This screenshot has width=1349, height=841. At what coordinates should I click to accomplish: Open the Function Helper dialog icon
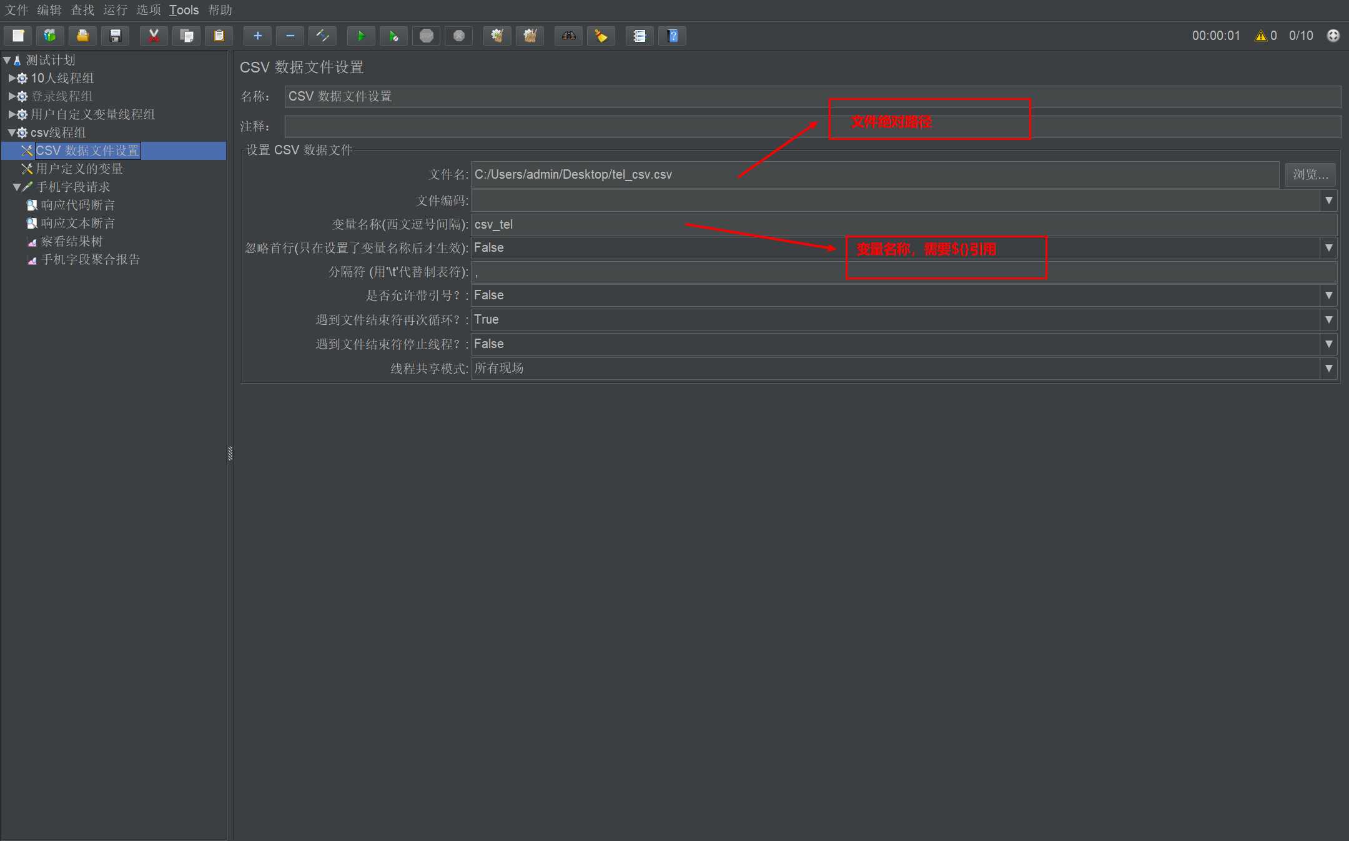[640, 36]
